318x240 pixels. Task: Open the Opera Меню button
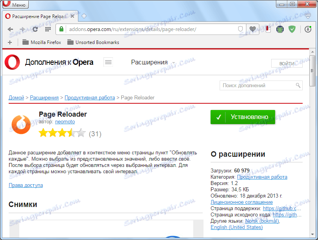[15, 4]
